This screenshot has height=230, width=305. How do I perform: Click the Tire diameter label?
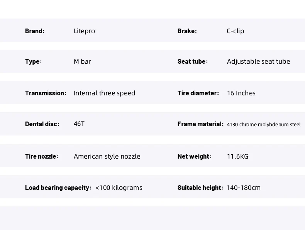[x=198, y=93]
